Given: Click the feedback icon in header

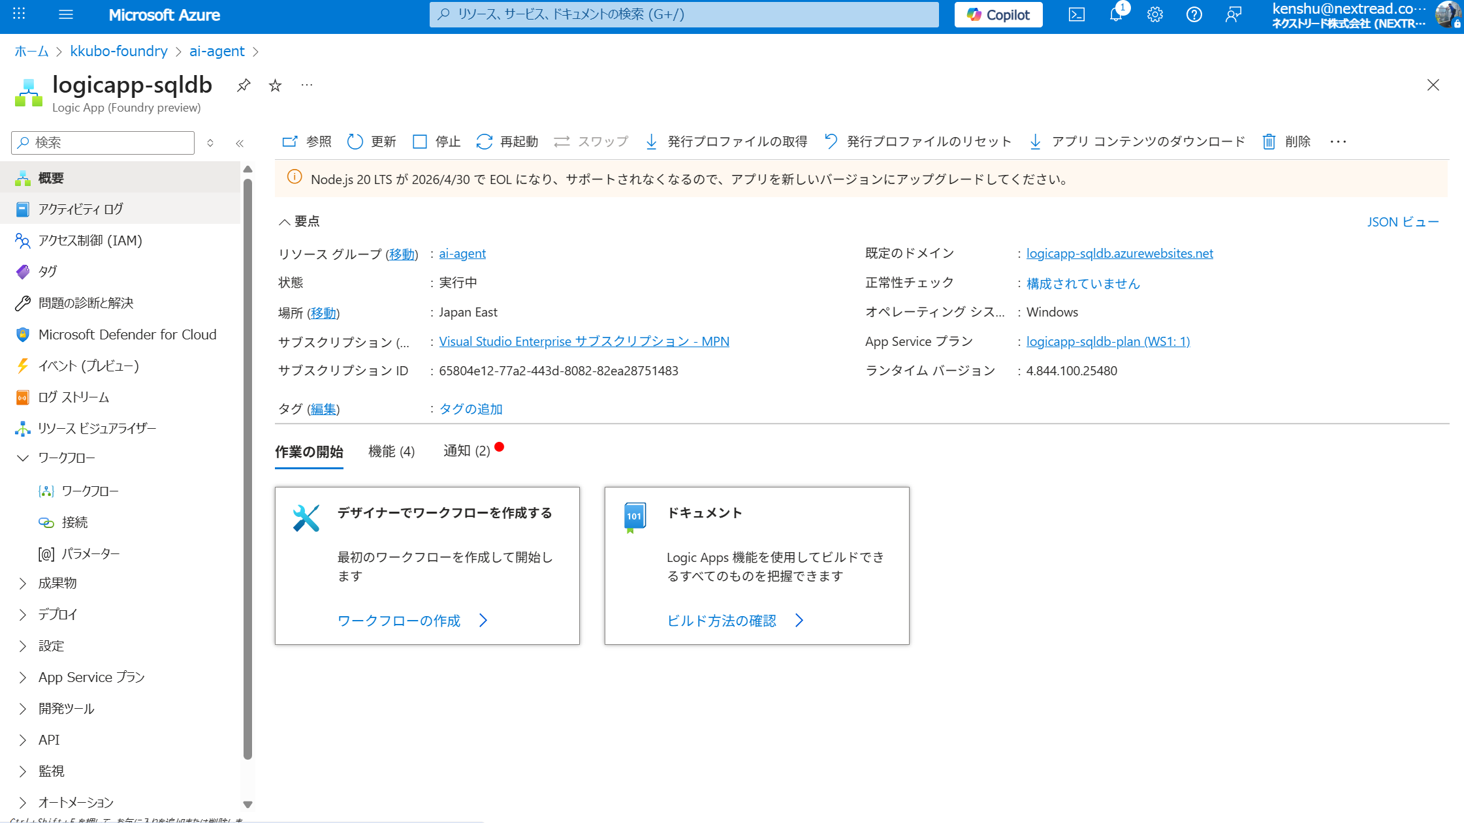Looking at the screenshot, I should click(1233, 14).
